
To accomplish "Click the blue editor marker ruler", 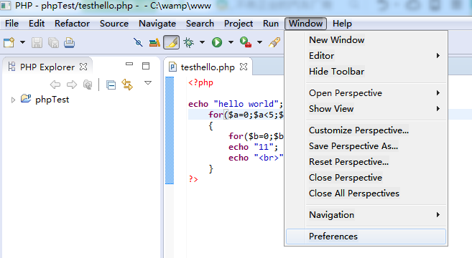I will [x=170, y=130].
